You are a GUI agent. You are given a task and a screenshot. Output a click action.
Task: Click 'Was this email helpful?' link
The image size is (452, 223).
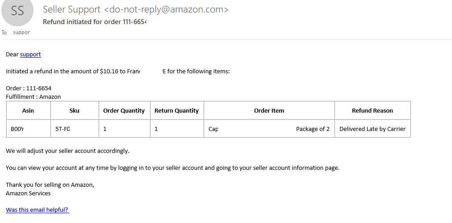tap(38, 210)
